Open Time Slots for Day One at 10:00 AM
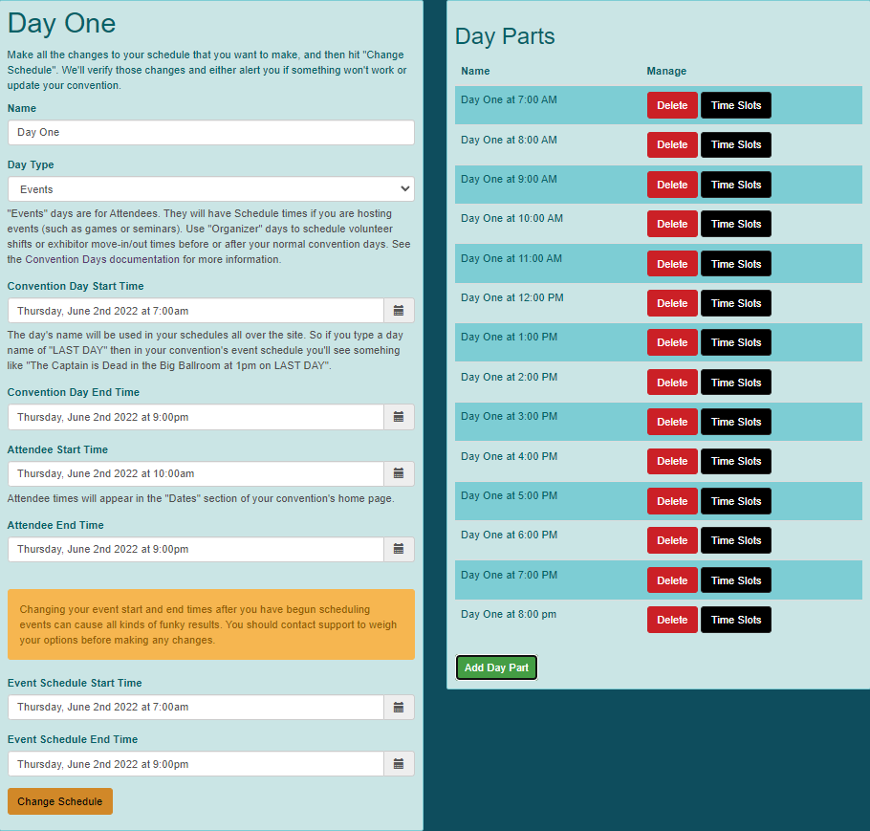The height and width of the screenshot is (831, 870). pos(736,225)
